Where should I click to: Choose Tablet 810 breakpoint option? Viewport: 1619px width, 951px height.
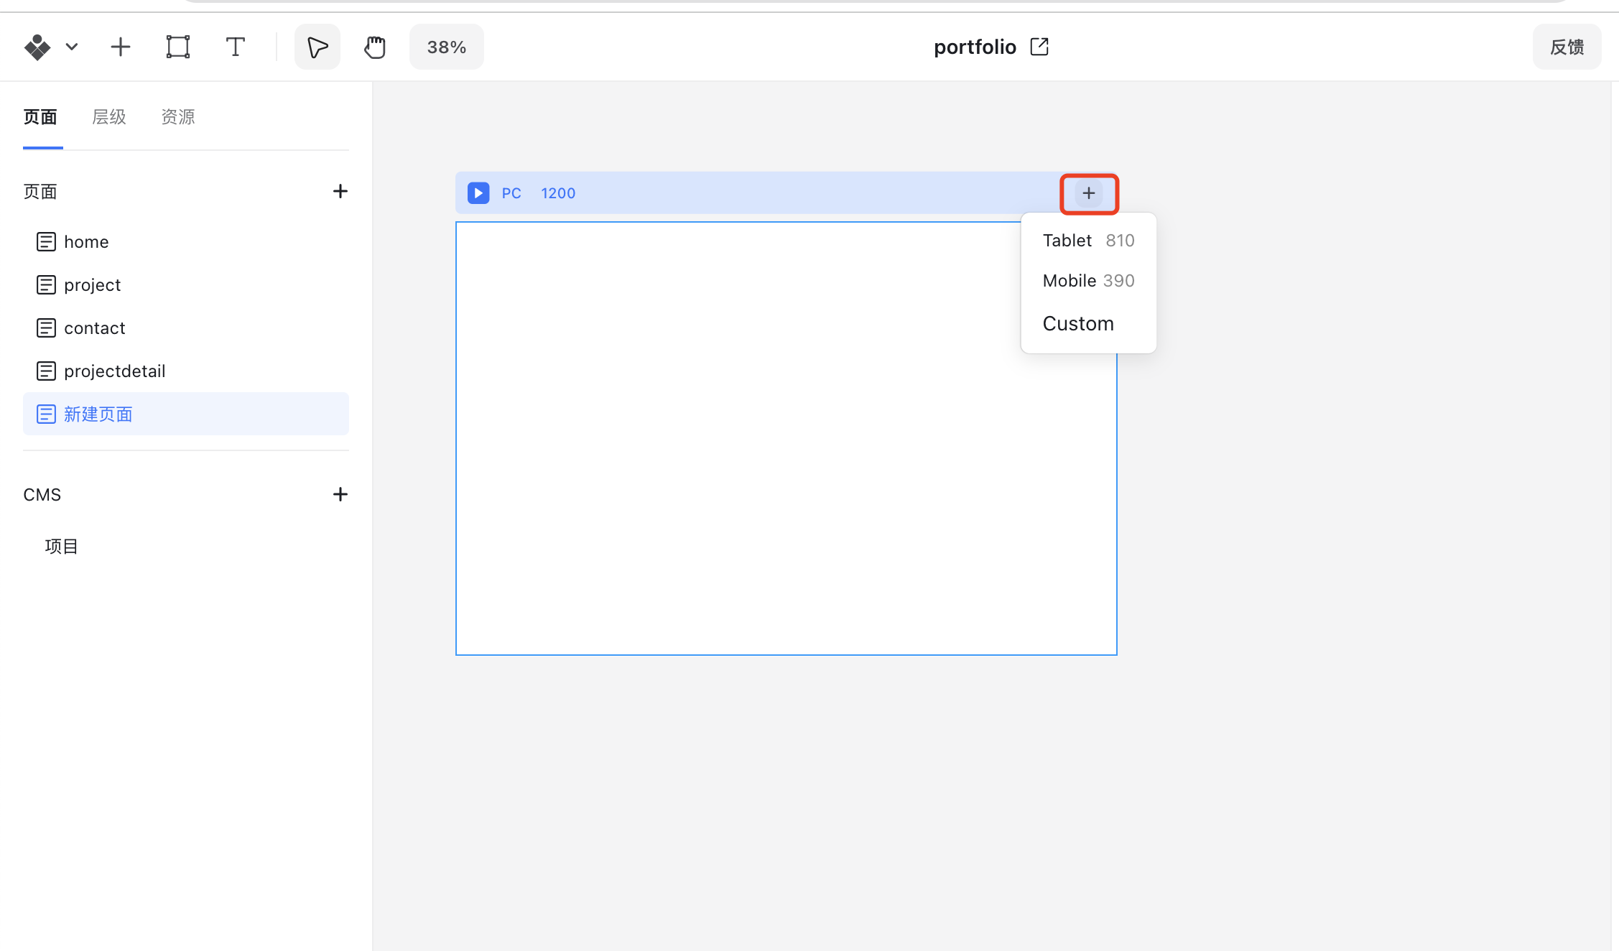coord(1087,241)
